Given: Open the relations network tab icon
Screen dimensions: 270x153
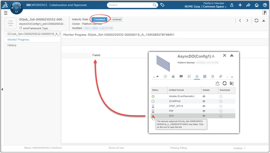Looking at the screenshot, I should click(x=189, y=76).
